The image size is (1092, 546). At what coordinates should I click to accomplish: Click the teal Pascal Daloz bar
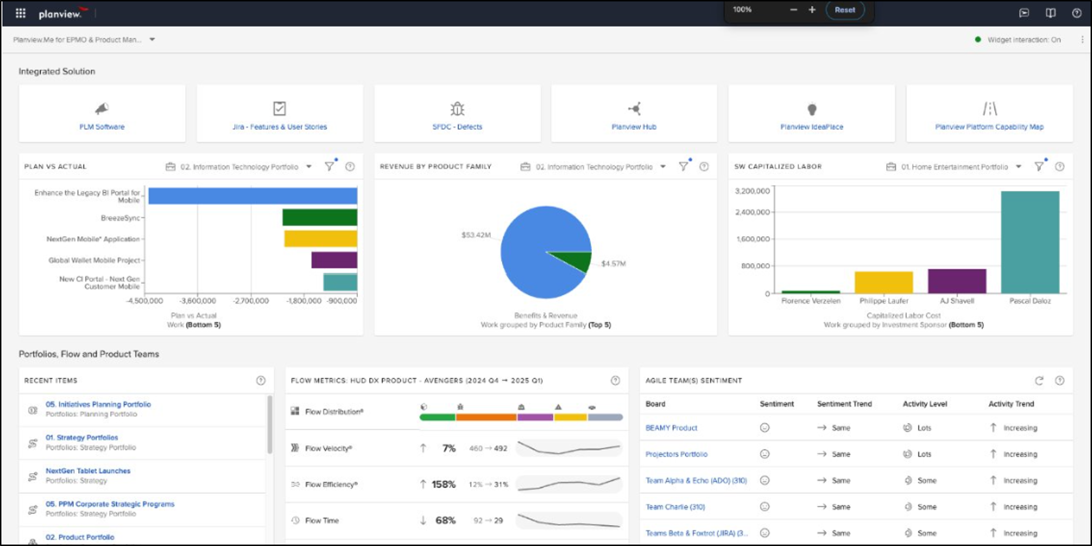click(1030, 242)
